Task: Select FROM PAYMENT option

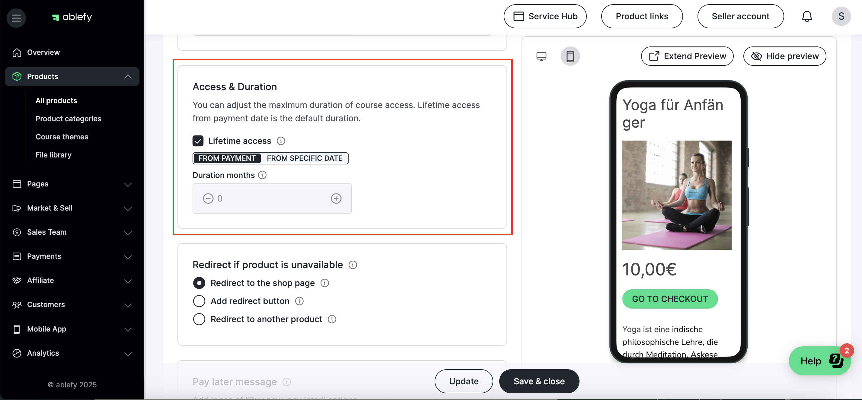Action: tap(227, 158)
